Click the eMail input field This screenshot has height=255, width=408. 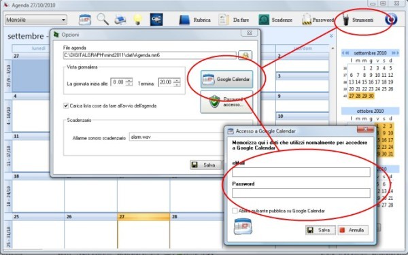pos(301,172)
